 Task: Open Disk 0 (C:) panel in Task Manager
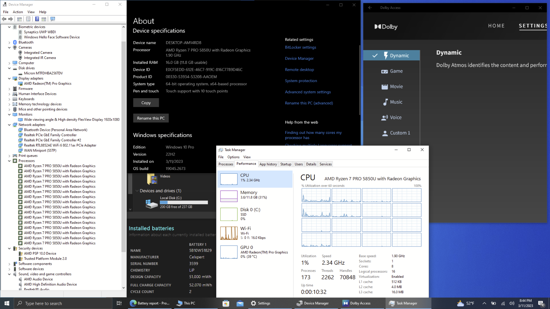click(x=255, y=214)
